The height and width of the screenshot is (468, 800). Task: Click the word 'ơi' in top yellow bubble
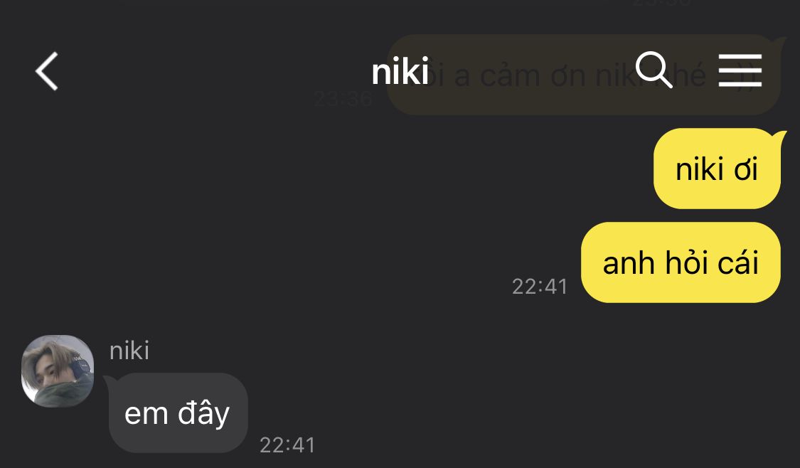tap(745, 169)
